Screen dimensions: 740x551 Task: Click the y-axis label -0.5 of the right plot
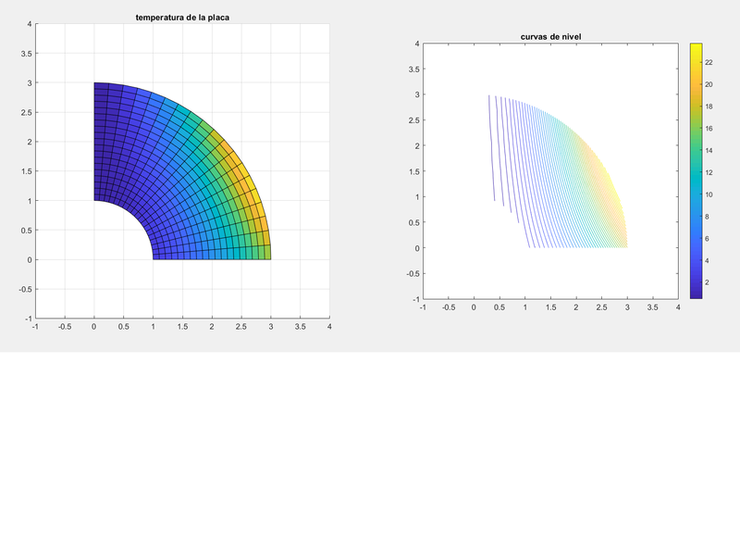click(413, 274)
